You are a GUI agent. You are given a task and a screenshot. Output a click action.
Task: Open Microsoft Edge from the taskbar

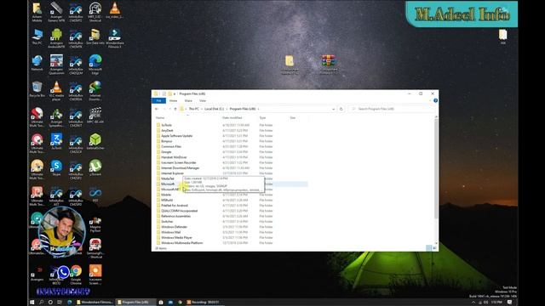69,303
